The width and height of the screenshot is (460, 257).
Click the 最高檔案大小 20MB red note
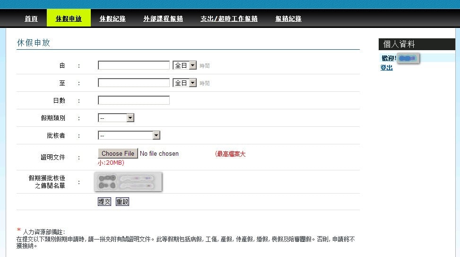(172, 158)
